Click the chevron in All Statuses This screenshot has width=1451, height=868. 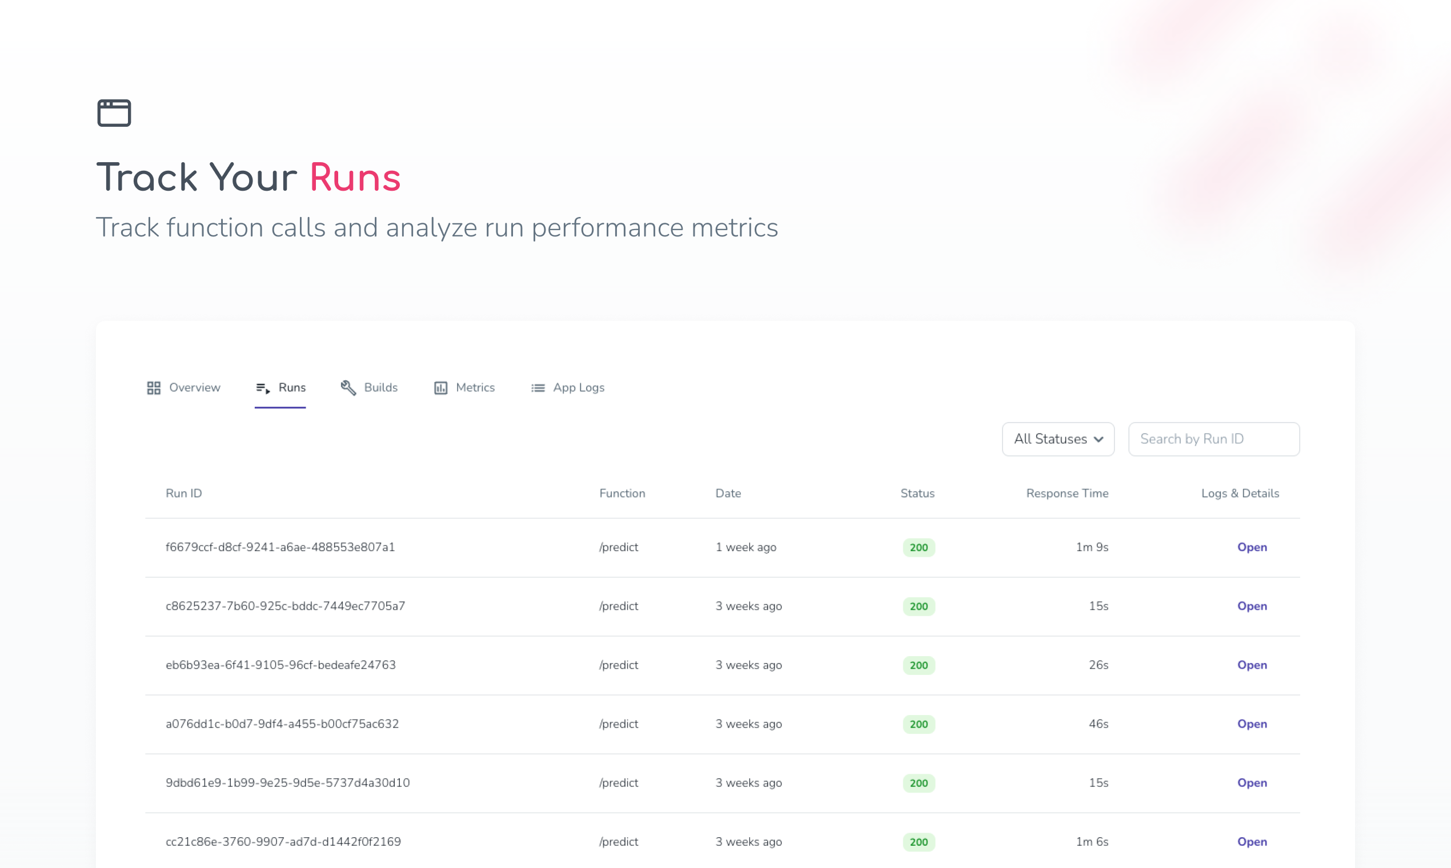[x=1099, y=439]
